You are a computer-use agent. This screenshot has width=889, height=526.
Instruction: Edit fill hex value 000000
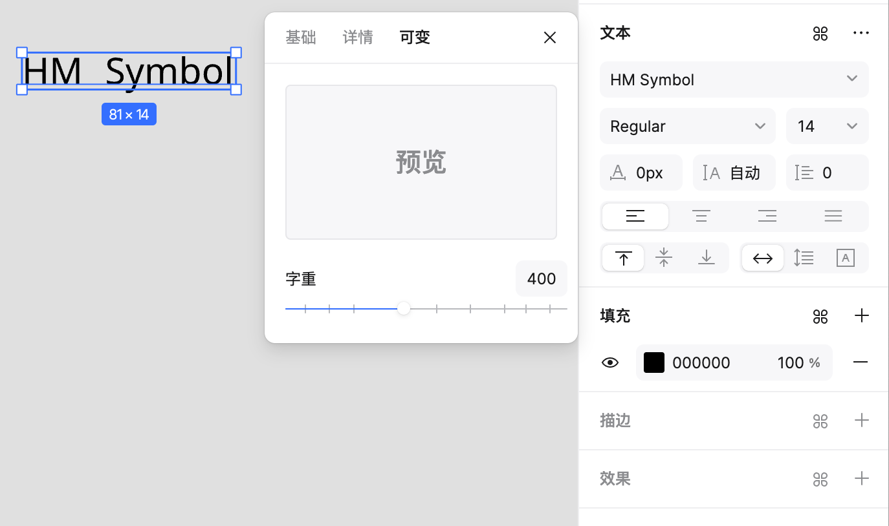[x=701, y=363]
